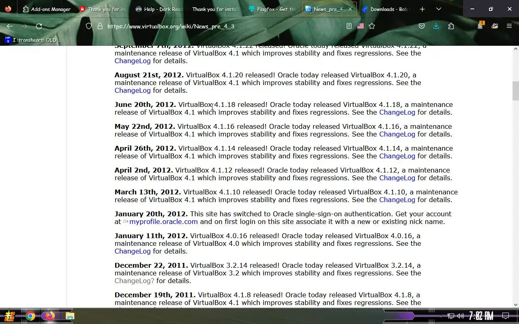This screenshot has width=519, height=324.
Task: Switch to the Flagfox tab
Action: point(273,9)
